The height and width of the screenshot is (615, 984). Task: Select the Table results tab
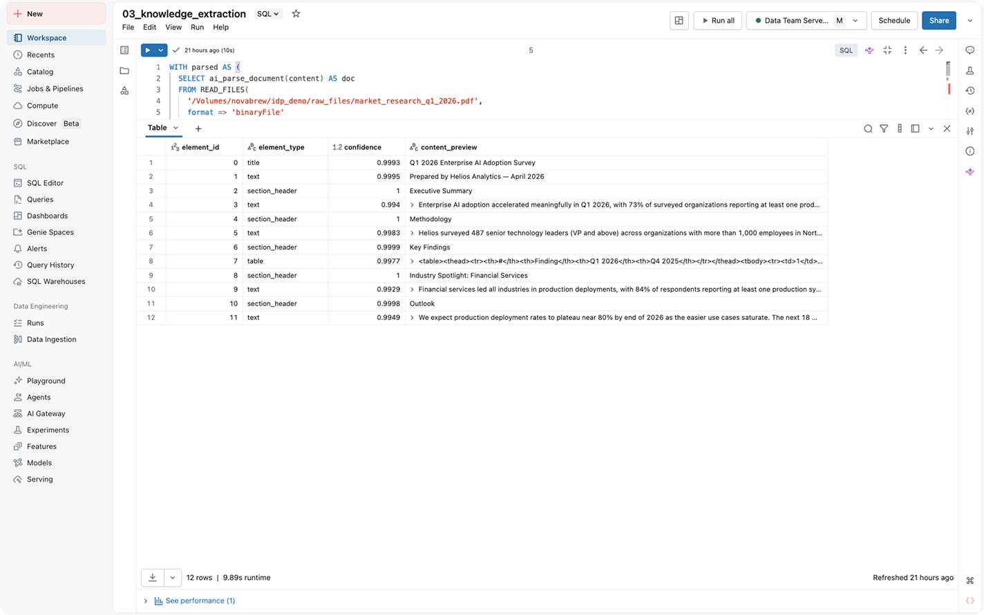point(158,128)
